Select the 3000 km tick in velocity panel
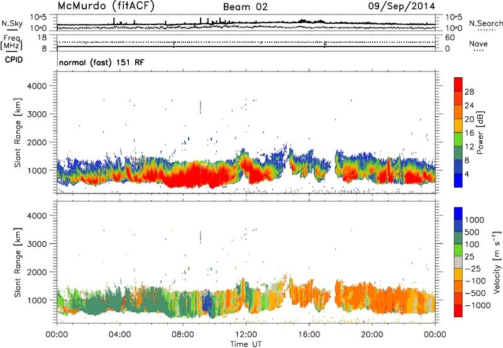The height and width of the screenshot is (348, 503). [x=36, y=244]
